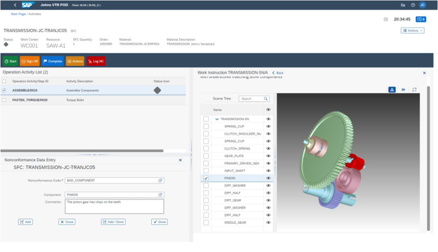Check the MIDDLE_GEAR checkbox
Image resolution: width=438 pixels, height=252 pixels.
(x=206, y=222)
